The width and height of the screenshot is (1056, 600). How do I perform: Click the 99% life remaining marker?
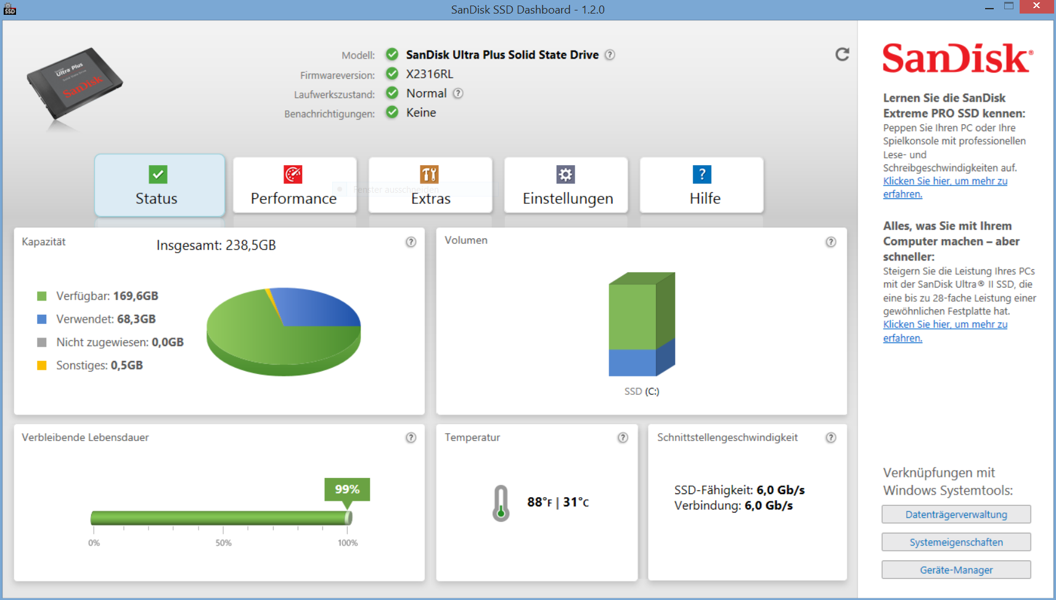click(x=347, y=490)
